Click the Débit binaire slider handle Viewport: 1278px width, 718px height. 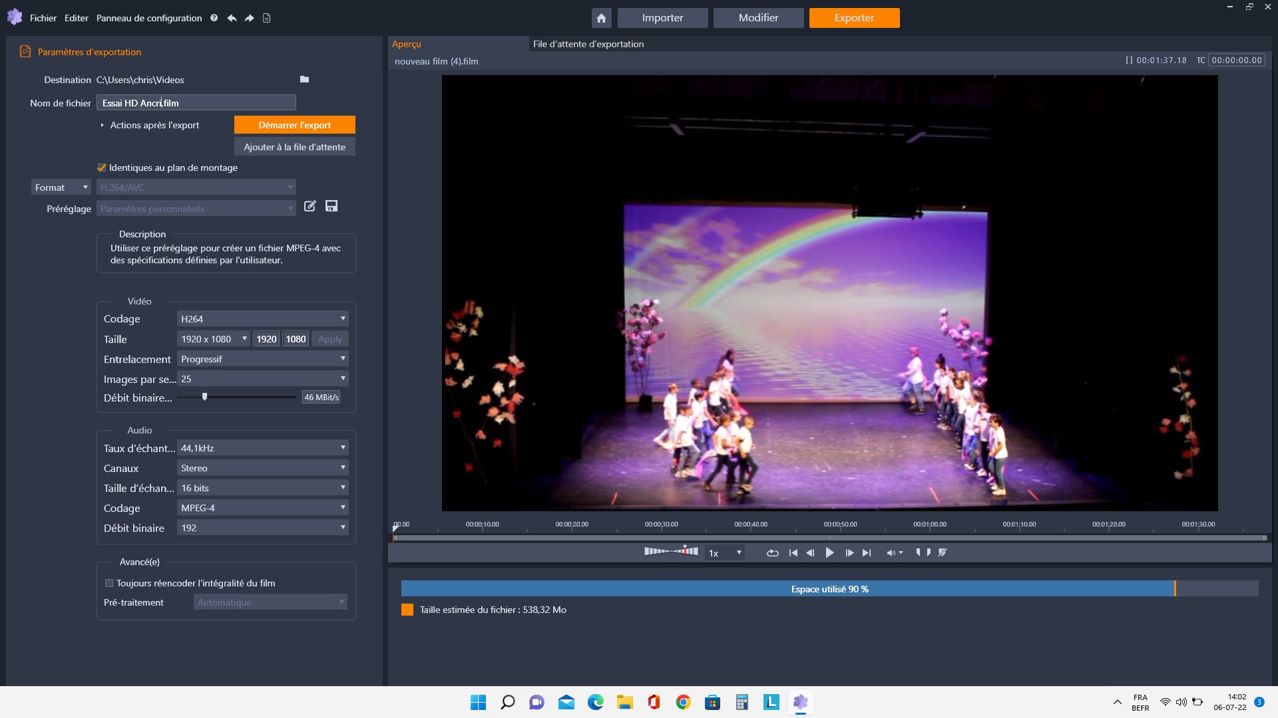click(x=204, y=397)
